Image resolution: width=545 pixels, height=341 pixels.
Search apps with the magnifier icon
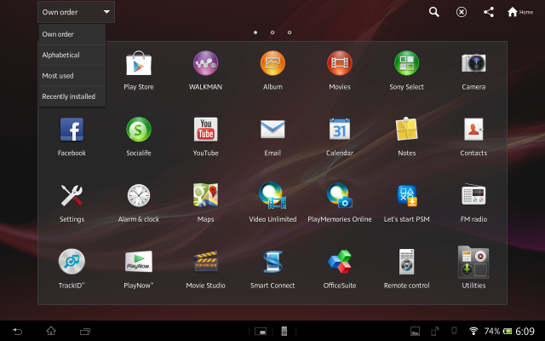pos(433,12)
